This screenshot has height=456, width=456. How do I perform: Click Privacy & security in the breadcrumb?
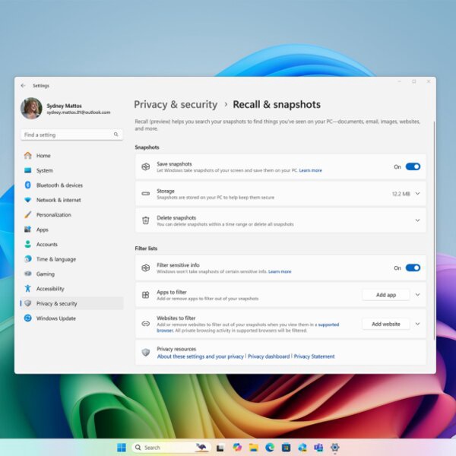click(x=176, y=104)
